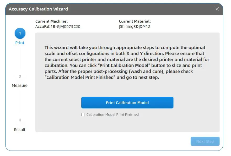This screenshot has height=156, width=231.
Task: Tick the Calibration Model Print Finished checkbox
Action: click(83, 115)
